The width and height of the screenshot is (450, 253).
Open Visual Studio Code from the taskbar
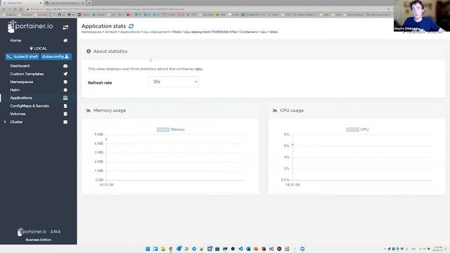click(x=240, y=249)
